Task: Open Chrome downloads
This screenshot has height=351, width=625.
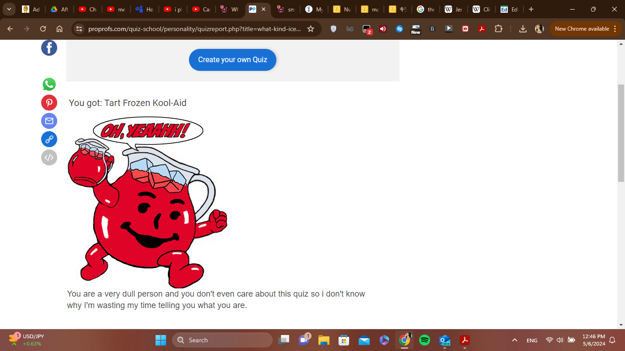Action: click(x=523, y=29)
